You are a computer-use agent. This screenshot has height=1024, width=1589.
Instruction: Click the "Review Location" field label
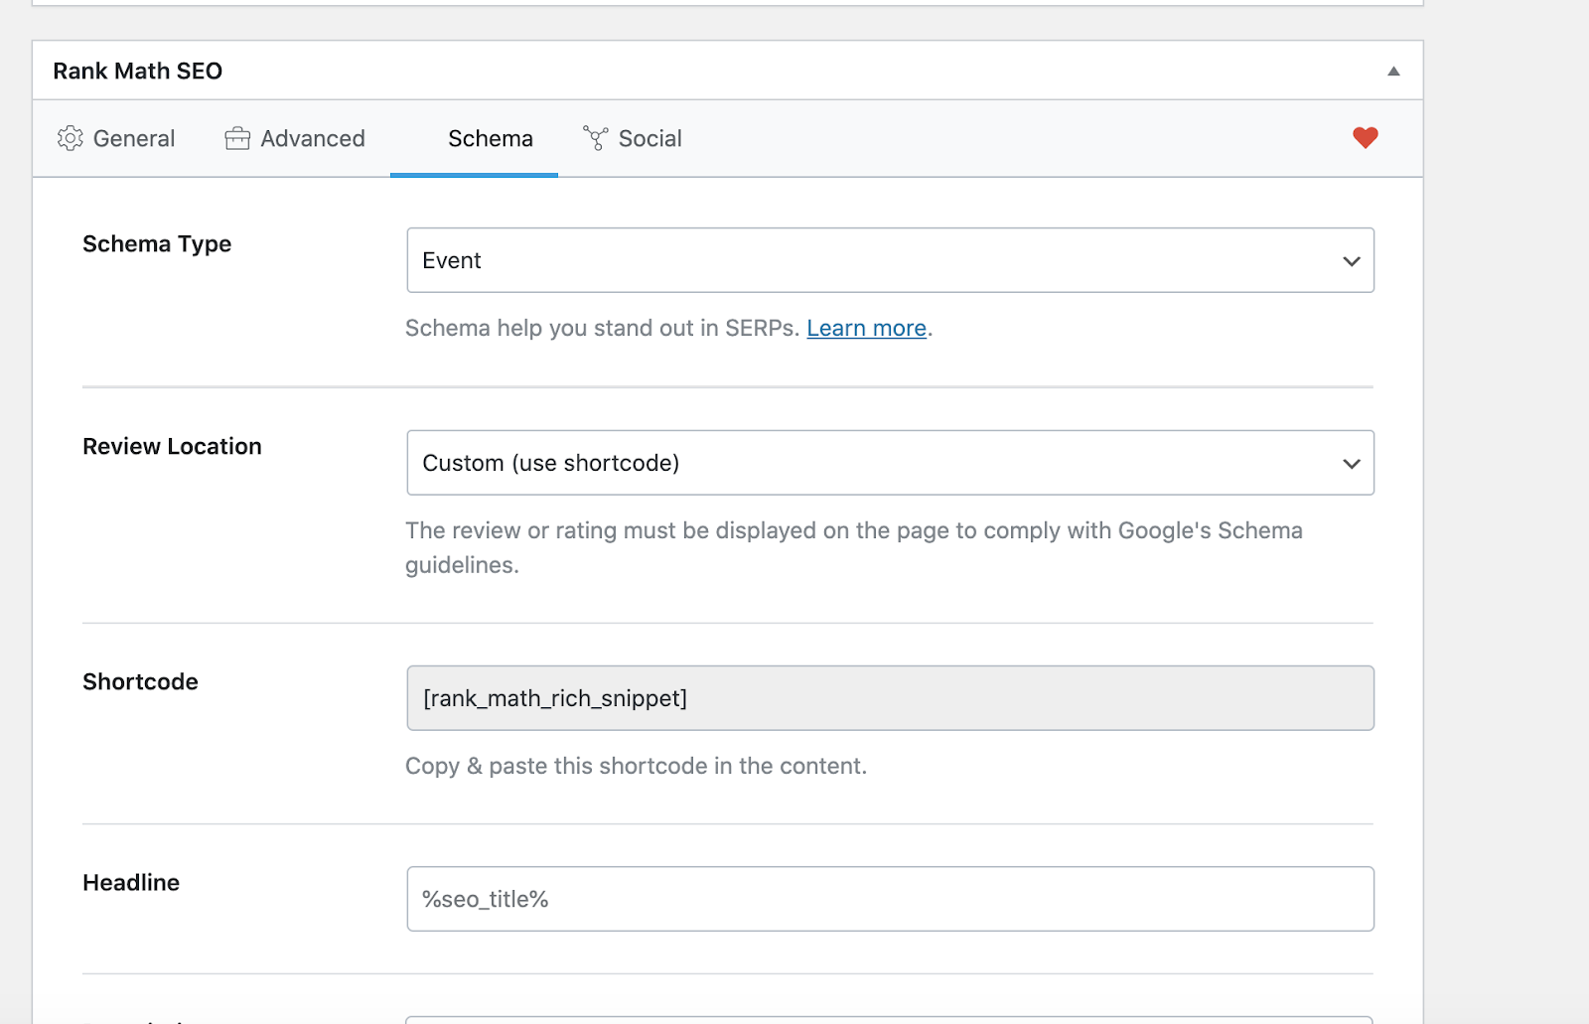tap(172, 447)
